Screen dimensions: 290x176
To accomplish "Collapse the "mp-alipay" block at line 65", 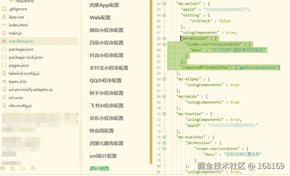I will [x=165, y=79].
